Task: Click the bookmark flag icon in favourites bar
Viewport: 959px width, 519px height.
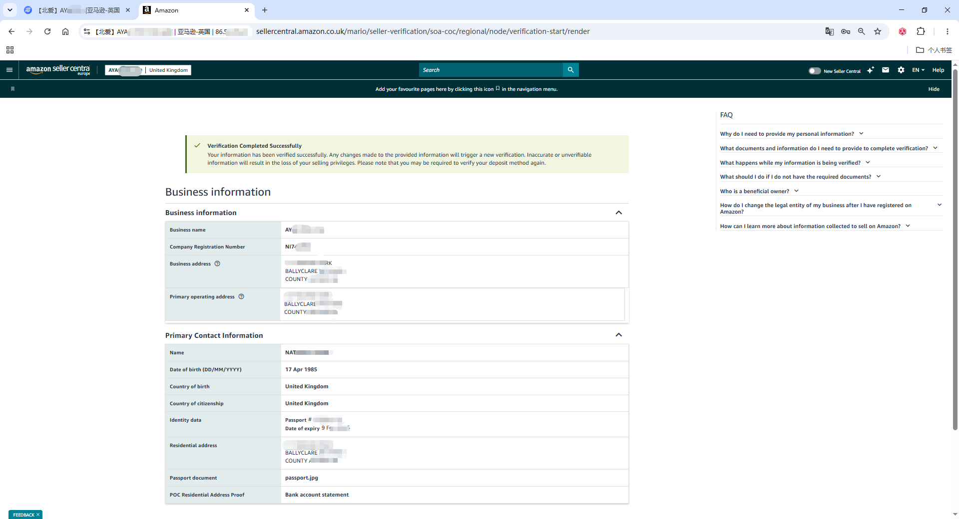Action: click(12, 89)
